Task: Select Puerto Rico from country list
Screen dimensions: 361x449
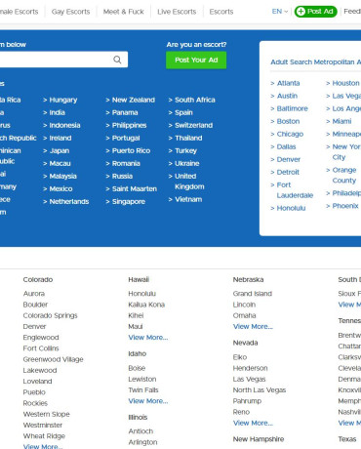Action: tap(131, 150)
